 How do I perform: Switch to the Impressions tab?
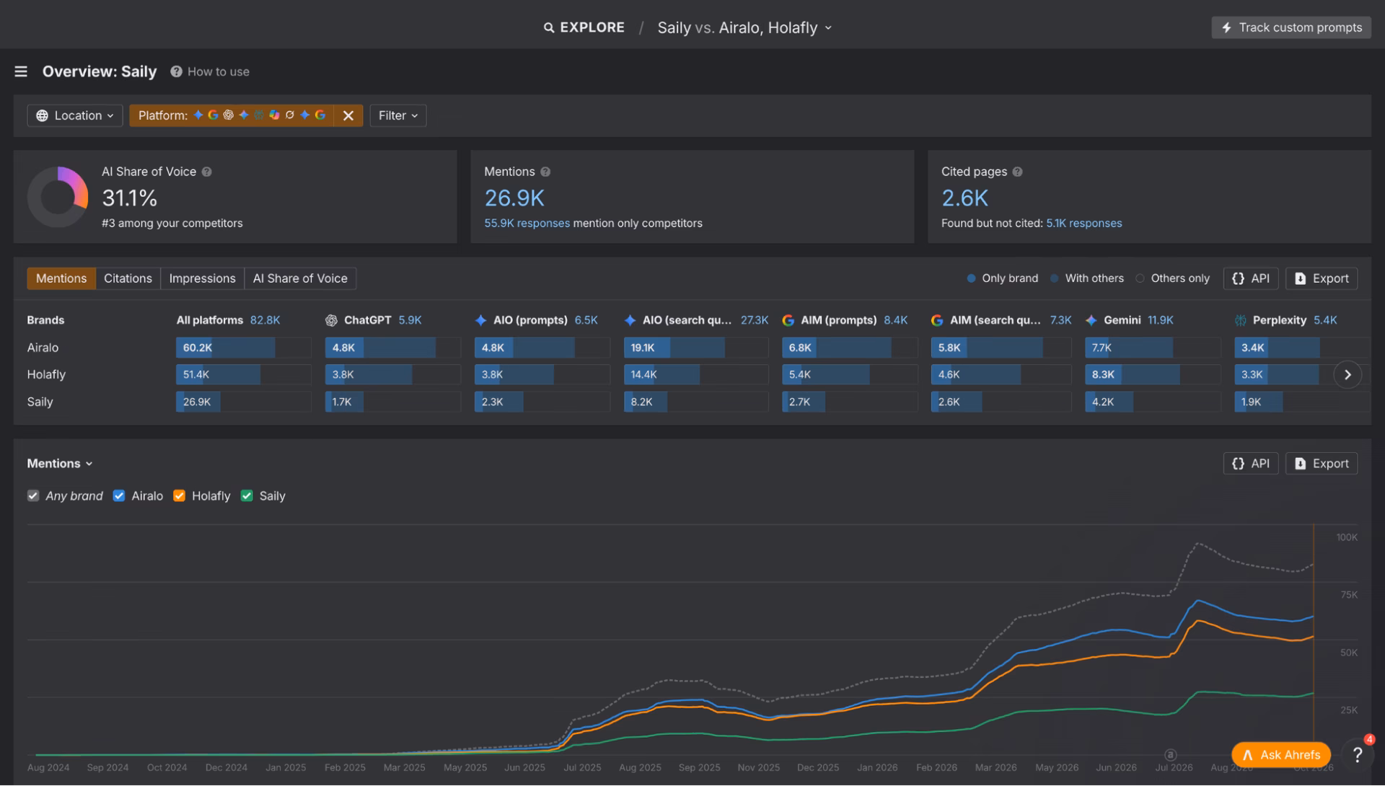pyautogui.click(x=202, y=278)
